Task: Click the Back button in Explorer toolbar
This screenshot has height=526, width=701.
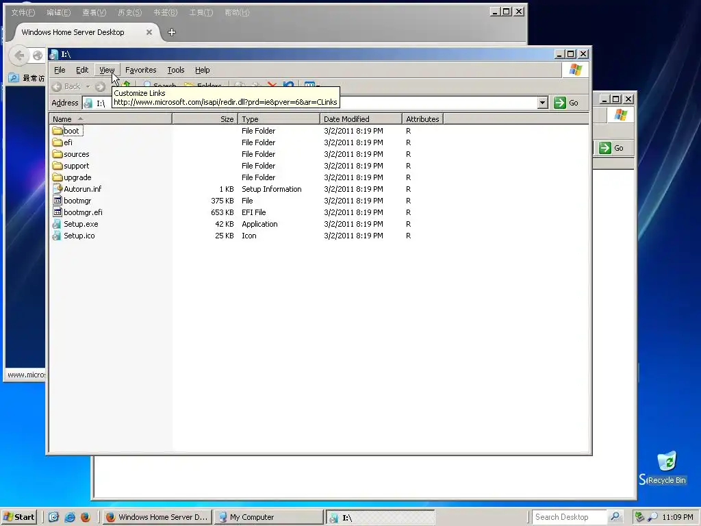Action: [67, 86]
